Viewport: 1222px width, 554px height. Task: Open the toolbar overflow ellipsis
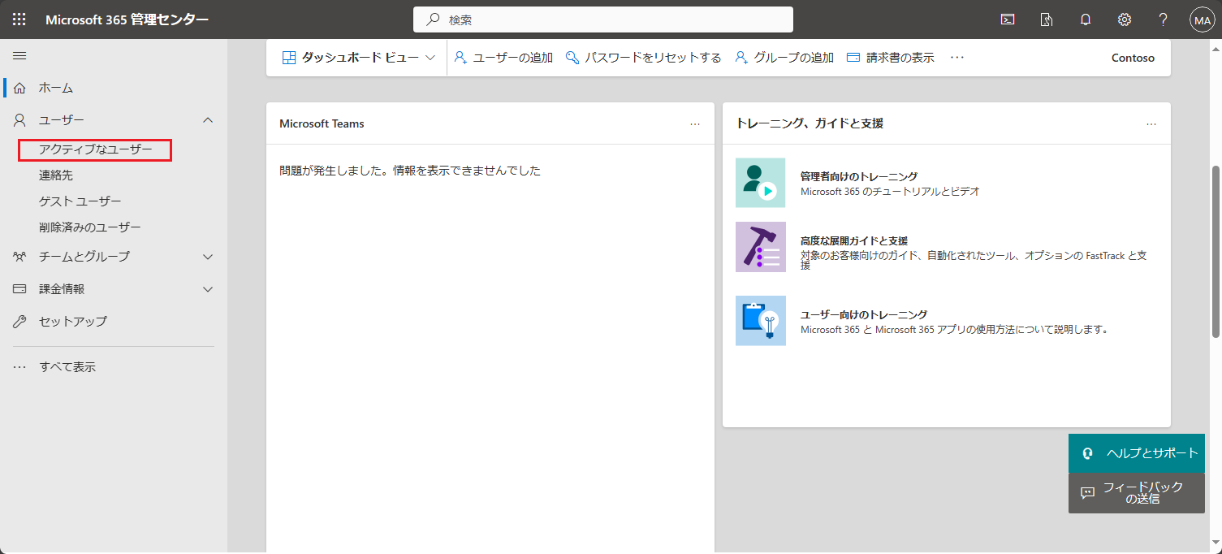coord(957,58)
